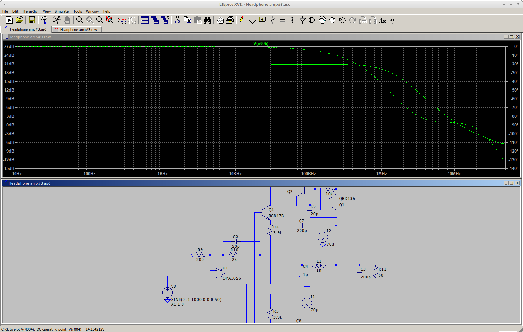
Task: Click the C7 200p capacitor
Action: pos(301,225)
